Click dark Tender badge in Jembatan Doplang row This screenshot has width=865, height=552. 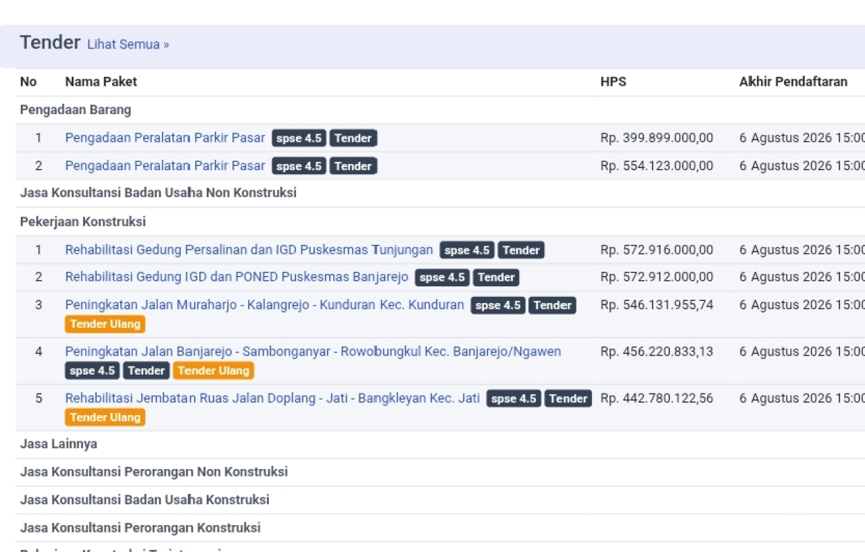tap(568, 399)
